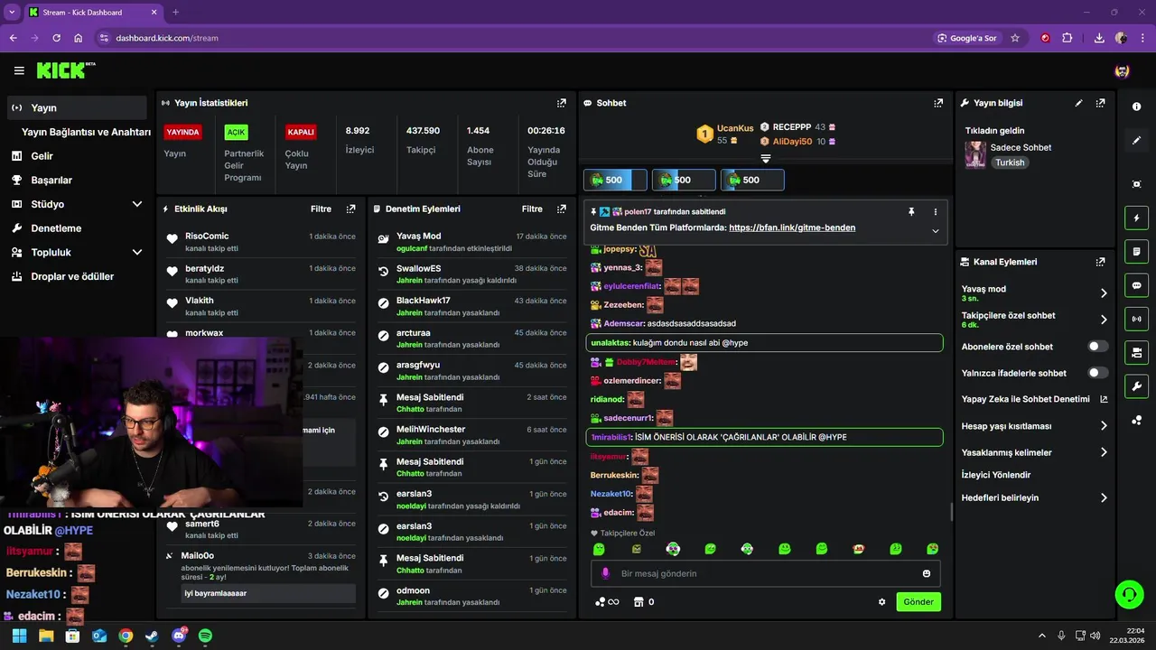Screen dimensions: 1156x650
Task: Pop out the Yayın bilgisi panel
Action: [x=1100, y=103]
